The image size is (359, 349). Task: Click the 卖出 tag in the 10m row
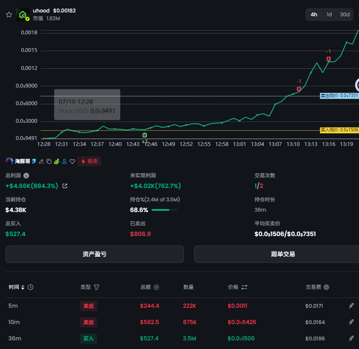coord(88,322)
